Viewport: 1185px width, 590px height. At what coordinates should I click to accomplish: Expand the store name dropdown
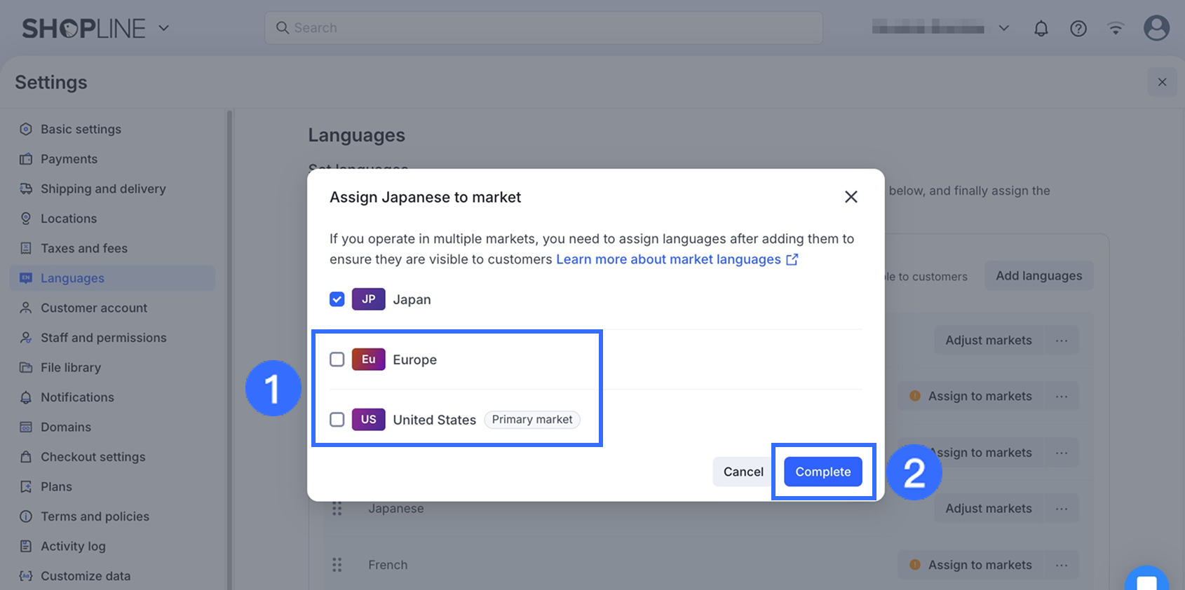[x=1003, y=28]
